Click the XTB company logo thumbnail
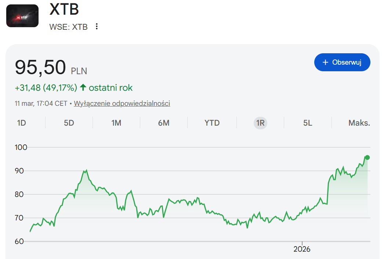Image resolution: width=384 pixels, height=259 pixels. pyautogui.click(x=22, y=16)
